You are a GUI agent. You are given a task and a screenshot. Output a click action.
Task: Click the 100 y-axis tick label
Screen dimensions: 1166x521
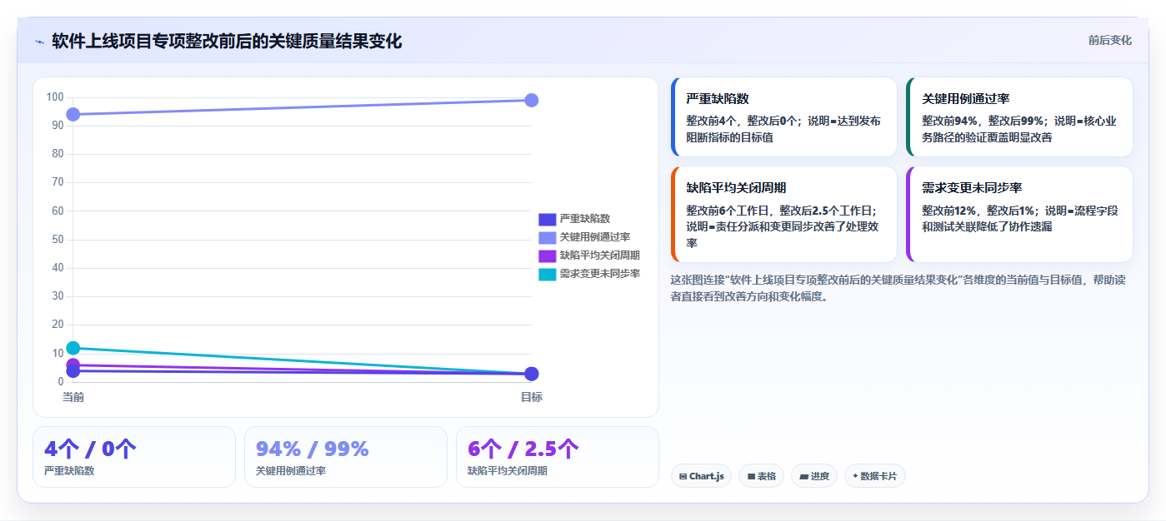[55, 97]
